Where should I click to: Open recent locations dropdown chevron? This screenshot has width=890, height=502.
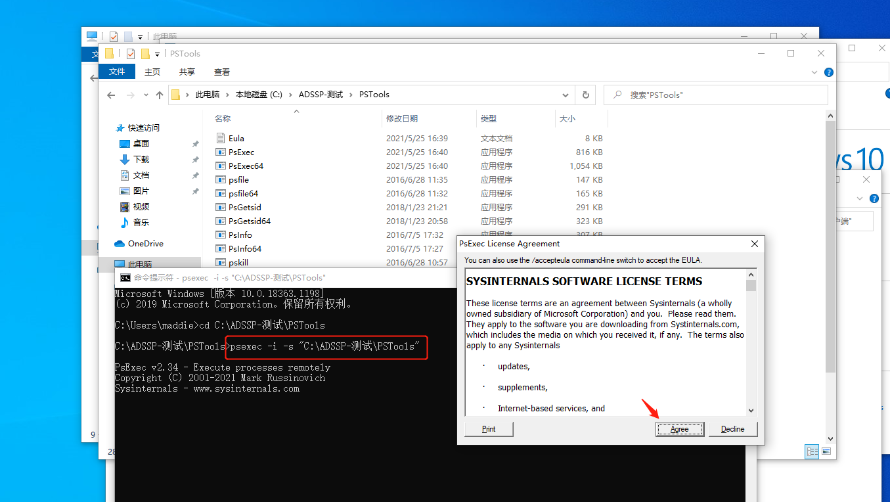coord(146,95)
